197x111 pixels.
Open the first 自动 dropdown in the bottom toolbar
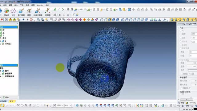tap(60, 105)
